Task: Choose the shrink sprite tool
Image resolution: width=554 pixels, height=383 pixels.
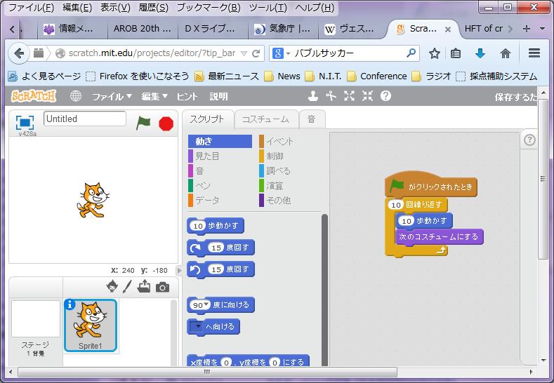Action: pyautogui.click(x=367, y=96)
